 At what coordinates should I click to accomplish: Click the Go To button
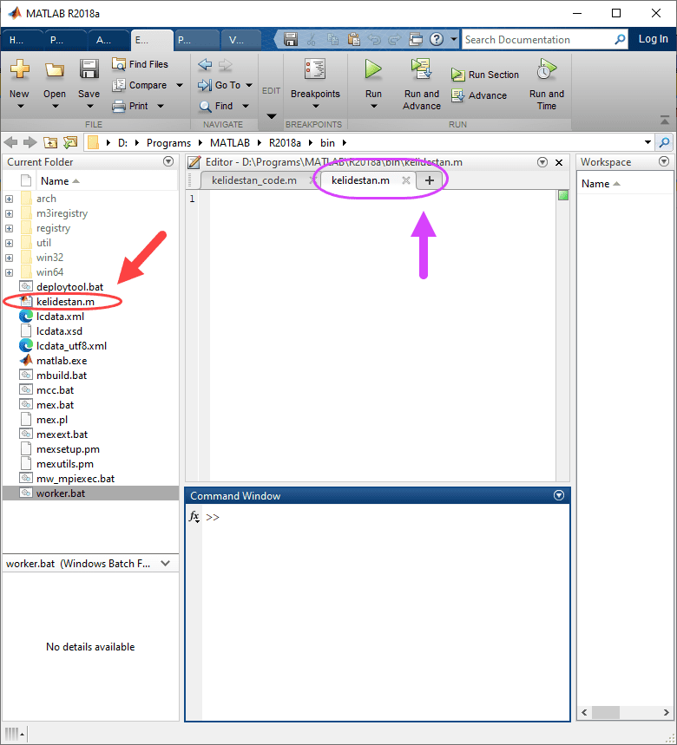click(220, 85)
